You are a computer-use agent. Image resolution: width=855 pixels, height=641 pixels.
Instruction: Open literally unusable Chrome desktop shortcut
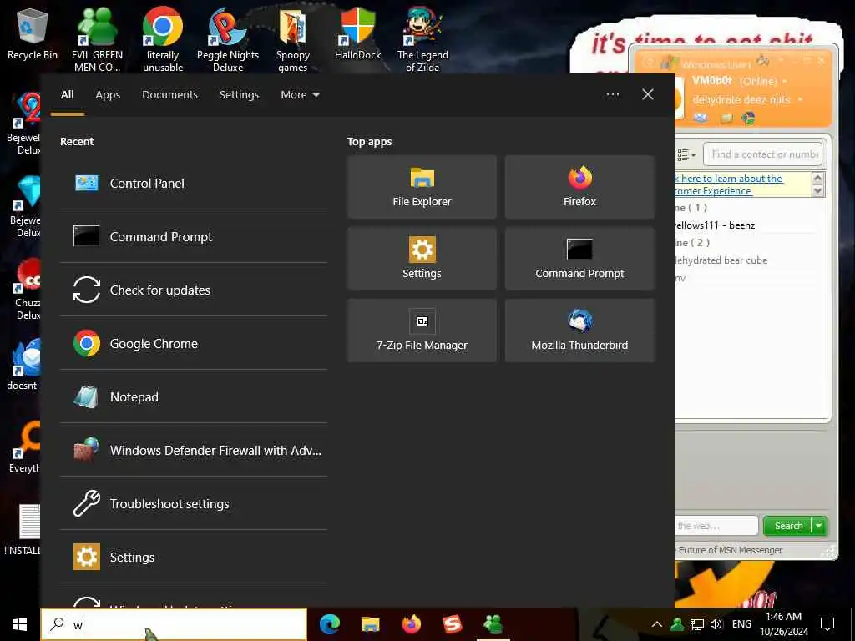tap(163, 39)
